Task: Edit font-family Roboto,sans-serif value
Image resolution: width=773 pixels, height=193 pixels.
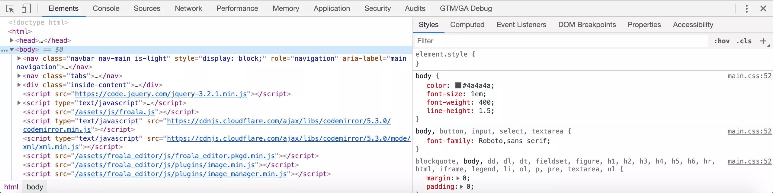Action: [512, 141]
